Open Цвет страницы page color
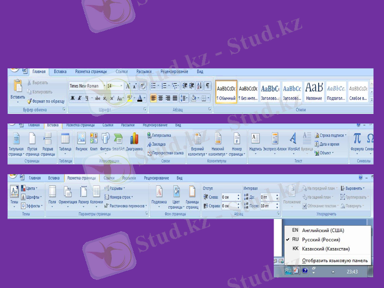Image resolution: width=384 pixels, height=288 pixels. [x=176, y=197]
